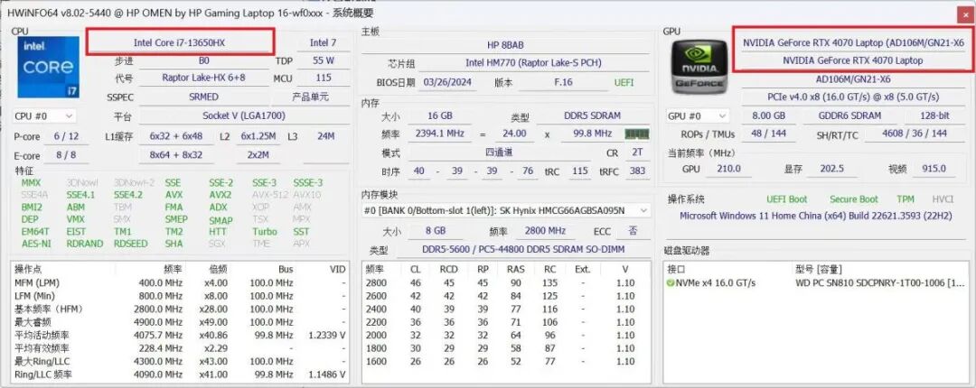
Task: Click the AVX2 feature flag
Action: (221, 195)
